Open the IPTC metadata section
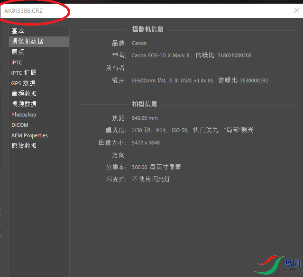Viewport: 303px width, 277px height. pyautogui.click(x=17, y=63)
